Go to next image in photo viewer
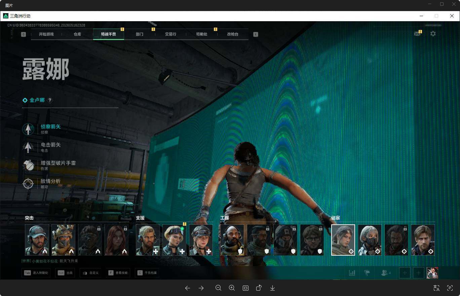This screenshot has height=296, width=460. (x=201, y=288)
